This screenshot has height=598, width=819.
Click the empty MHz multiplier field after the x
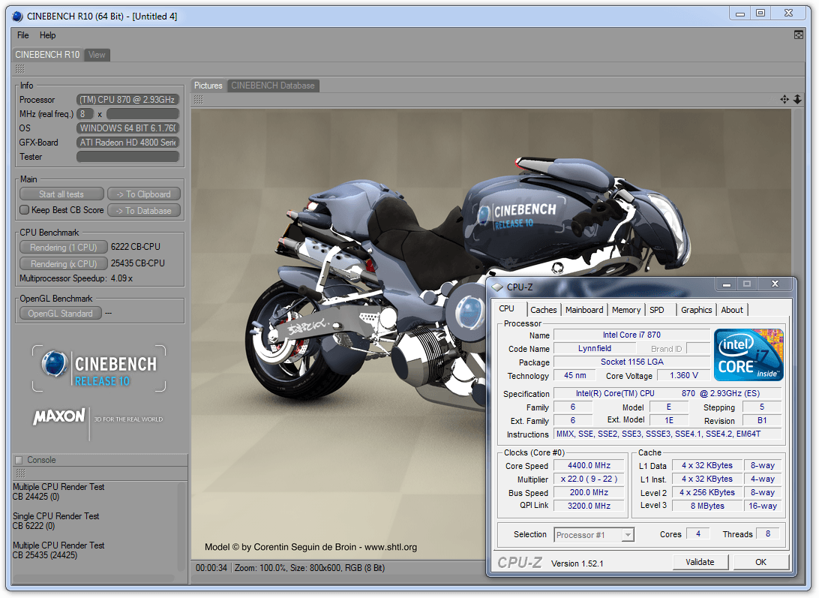pyautogui.click(x=143, y=113)
